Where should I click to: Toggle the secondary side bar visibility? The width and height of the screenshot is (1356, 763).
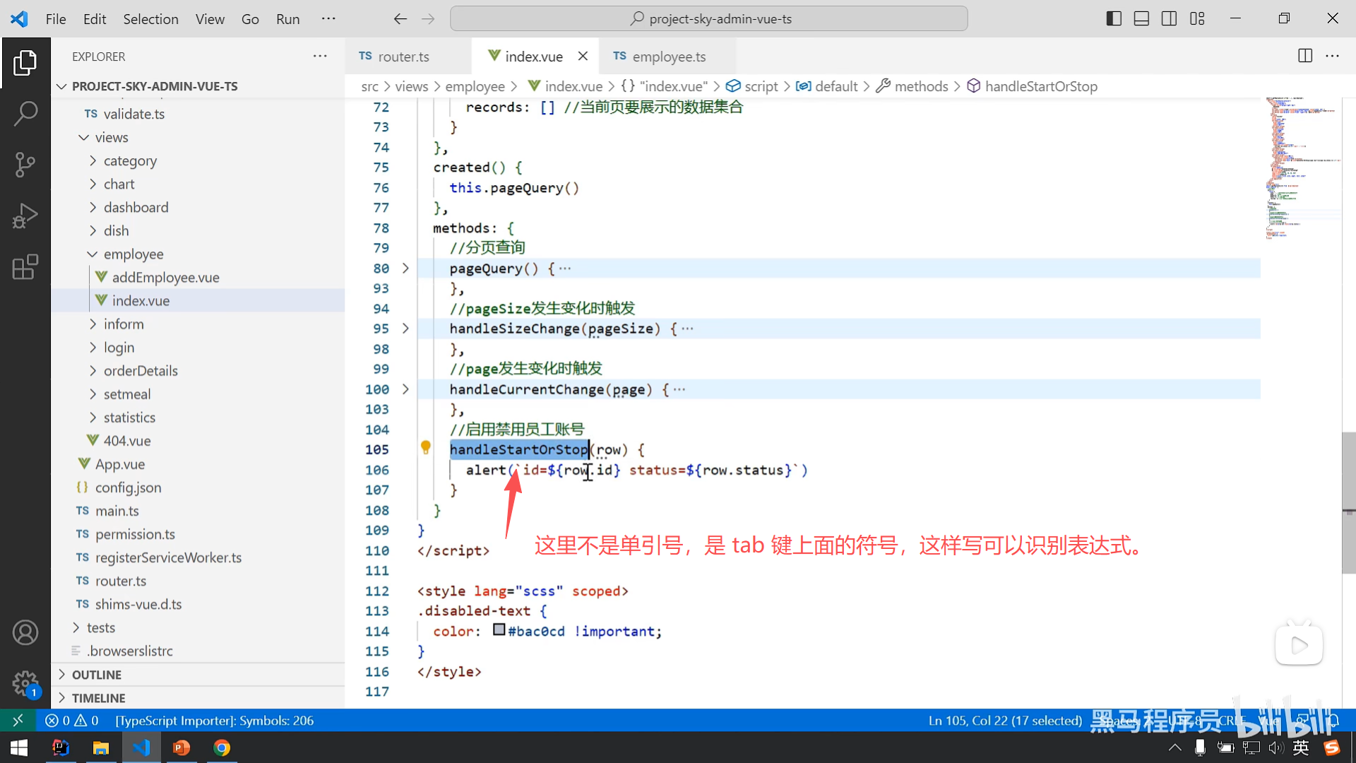(x=1169, y=19)
